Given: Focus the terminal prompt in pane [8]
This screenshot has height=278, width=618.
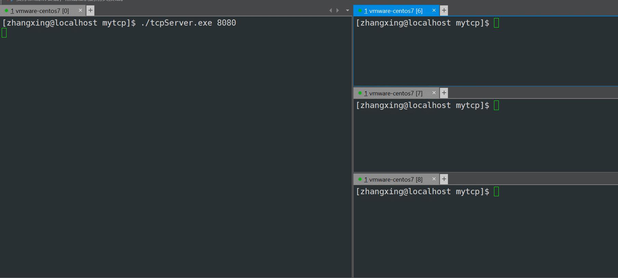Looking at the screenshot, I should (x=427, y=191).
